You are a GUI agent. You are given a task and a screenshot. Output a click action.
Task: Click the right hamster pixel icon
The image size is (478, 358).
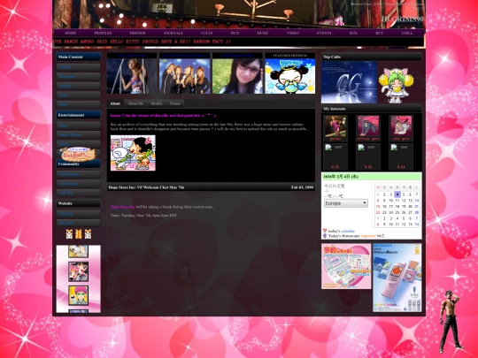coord(88,233)
